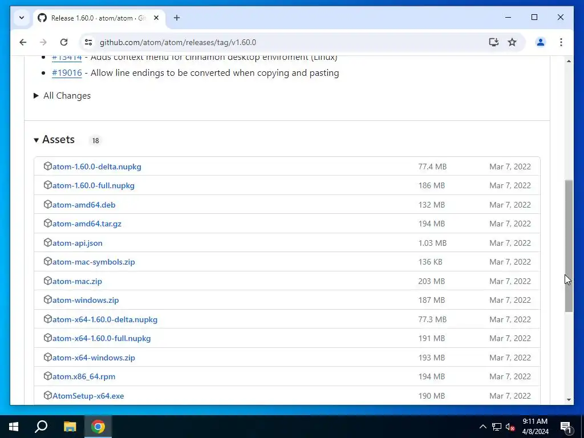Click the muted volume icon in tray
584x438 pixels.
coord(510,427)
